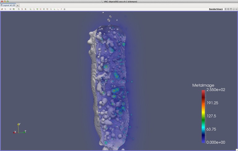Split RenderView1 vertically
This screenshot has width=238, height=151.
(x=228, y=9)
